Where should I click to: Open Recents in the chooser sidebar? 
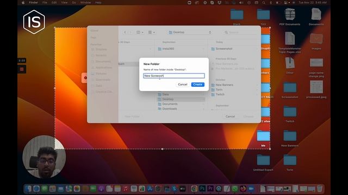[x=101, y=55]
